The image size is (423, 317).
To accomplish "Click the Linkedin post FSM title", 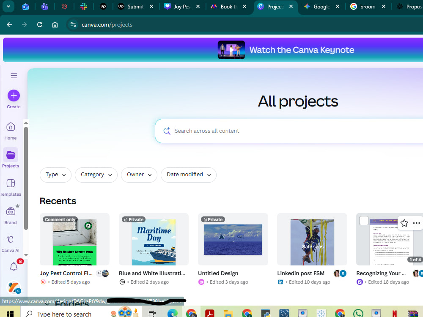I will tap(301, 273).
